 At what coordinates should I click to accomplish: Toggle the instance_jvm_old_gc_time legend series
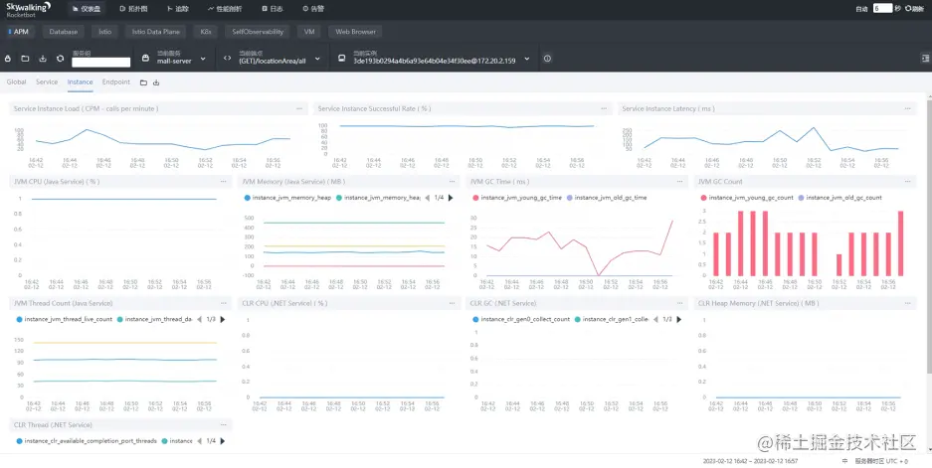(x=607, y=198)
